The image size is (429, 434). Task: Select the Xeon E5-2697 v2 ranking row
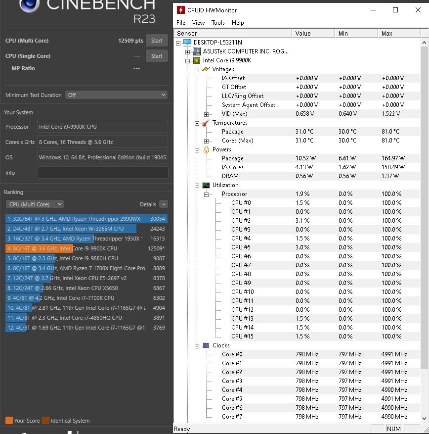point(86,278)
